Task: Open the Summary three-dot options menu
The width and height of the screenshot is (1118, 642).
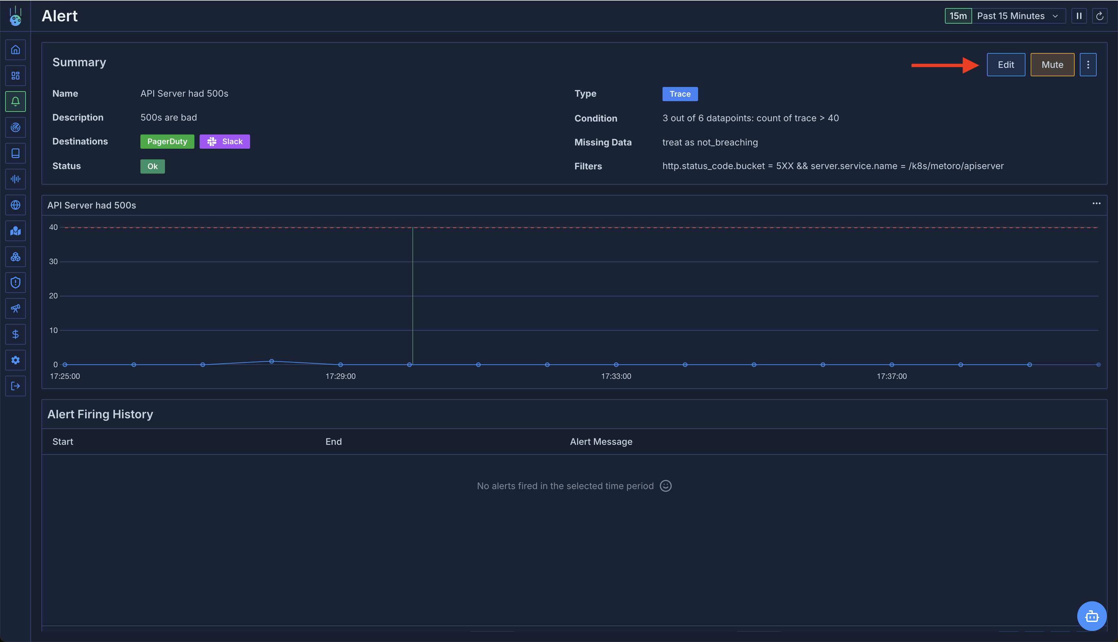Action: 1088,65
